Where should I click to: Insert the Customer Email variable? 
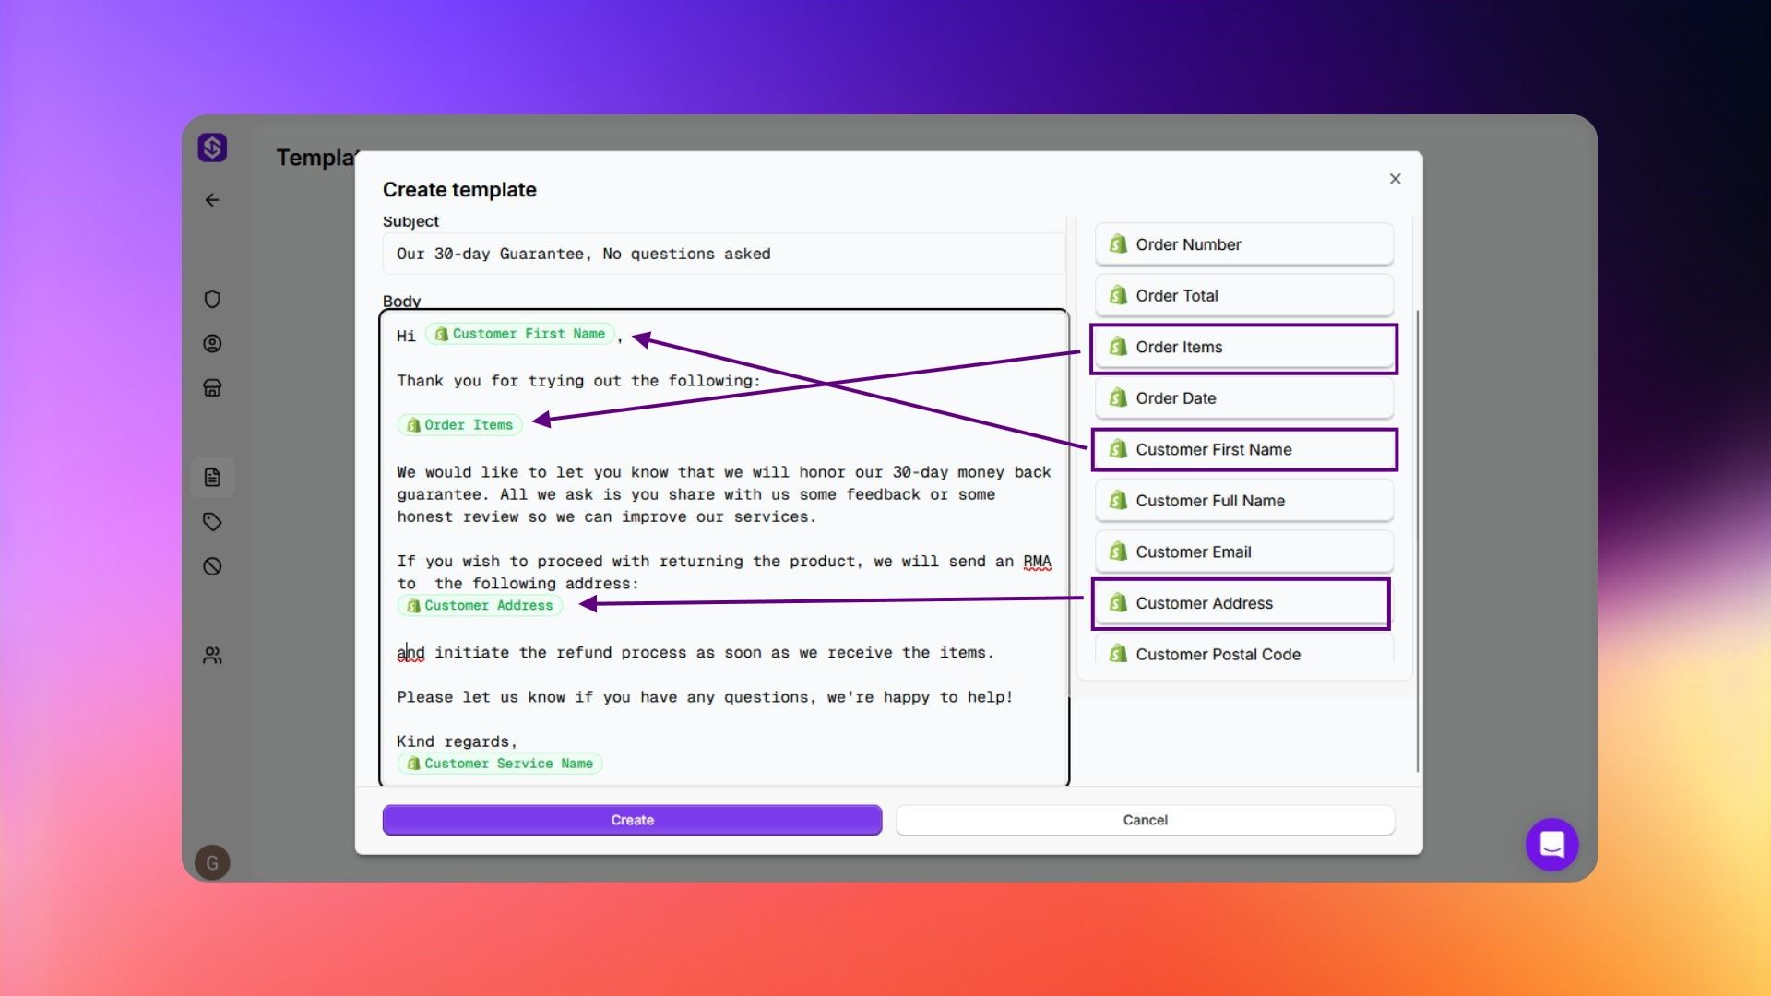1244,551
